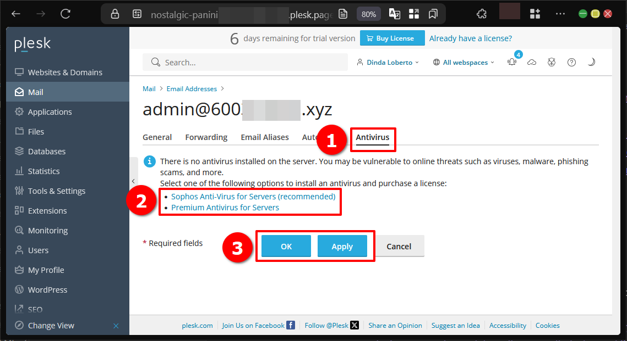Collapse the sidebar using arrow handle
627x341 pixels.
click(x=133, y=181)
